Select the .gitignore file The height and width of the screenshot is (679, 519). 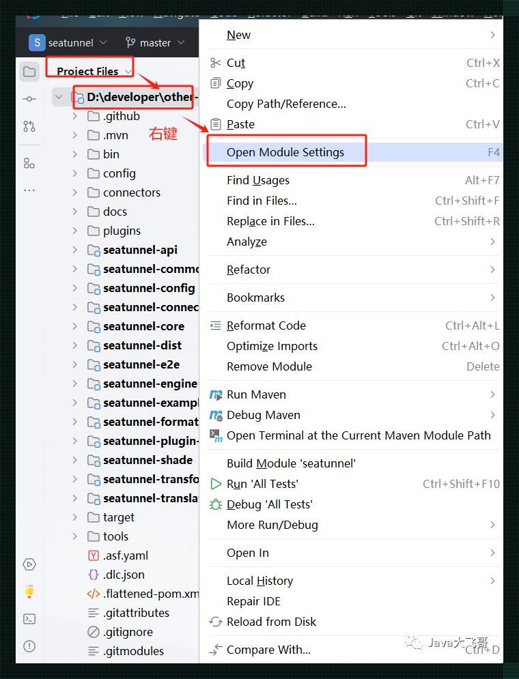pyautogui.click(x=128, y=632)
